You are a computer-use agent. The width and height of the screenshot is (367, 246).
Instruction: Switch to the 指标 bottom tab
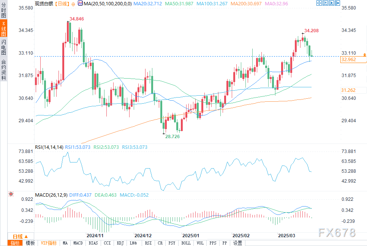coord(15,243)
